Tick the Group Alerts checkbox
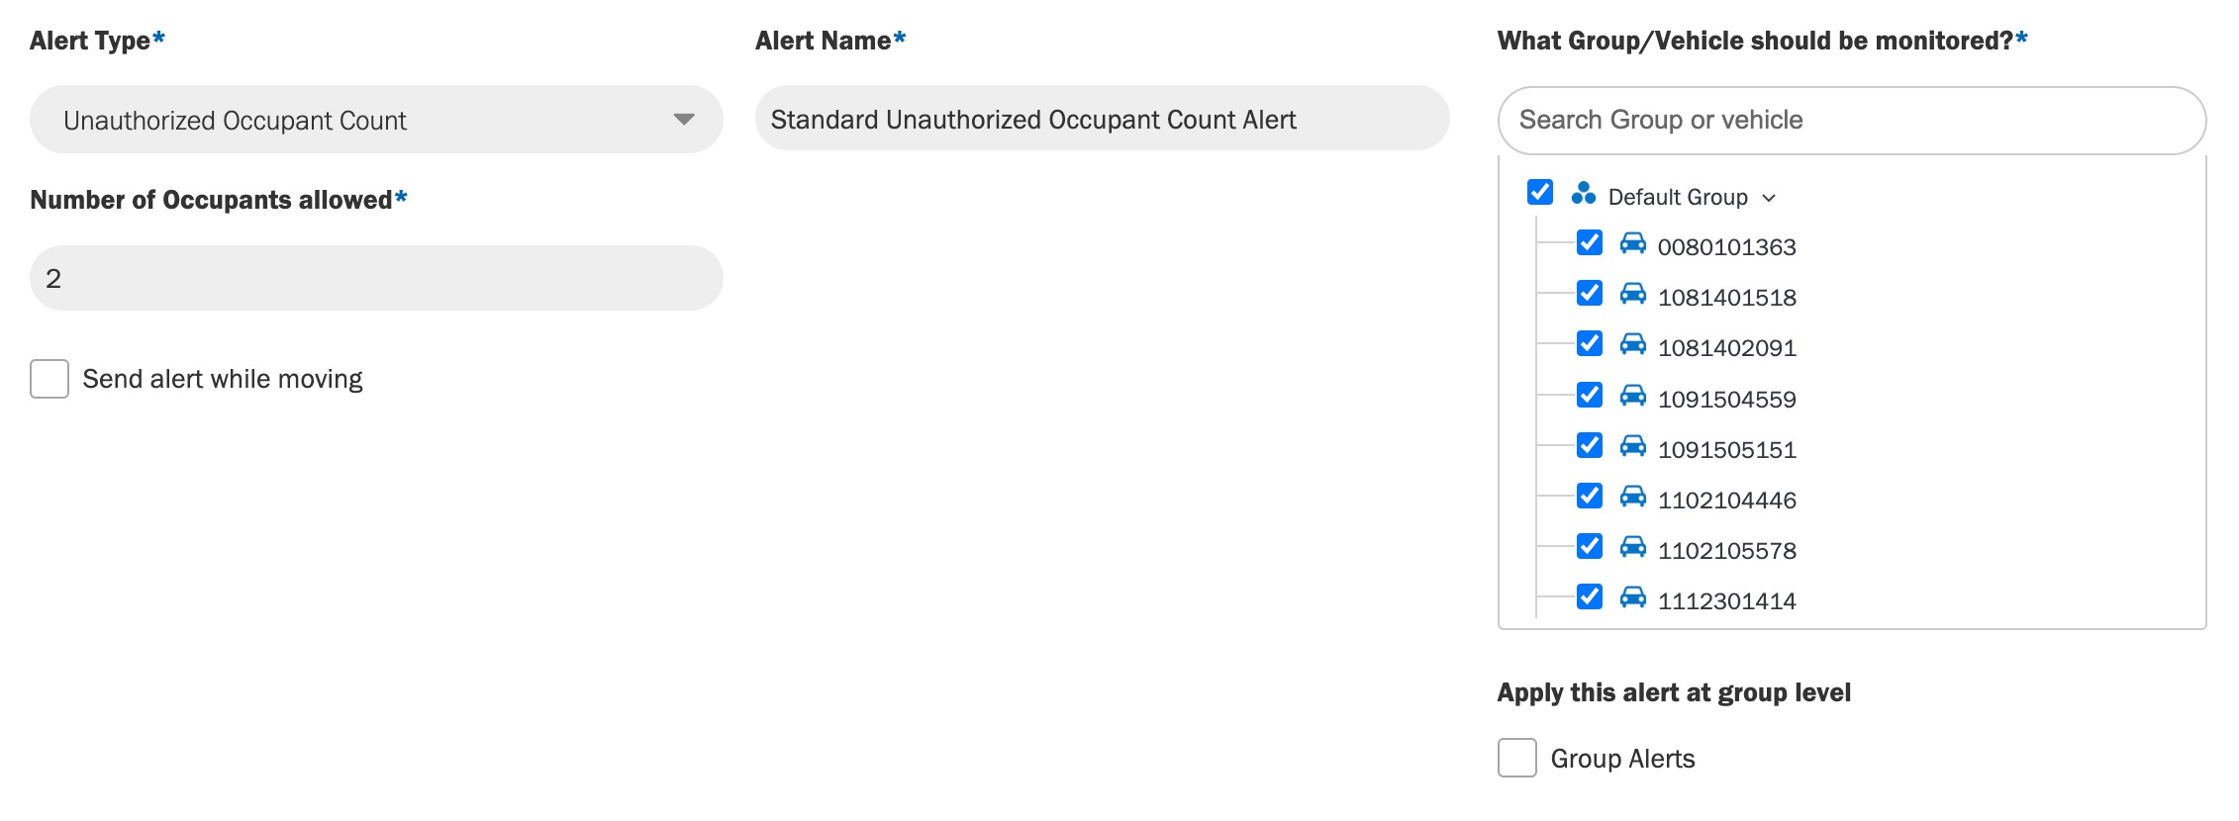This screenshot has width=2239, height=821. (x=1516, y=758)
